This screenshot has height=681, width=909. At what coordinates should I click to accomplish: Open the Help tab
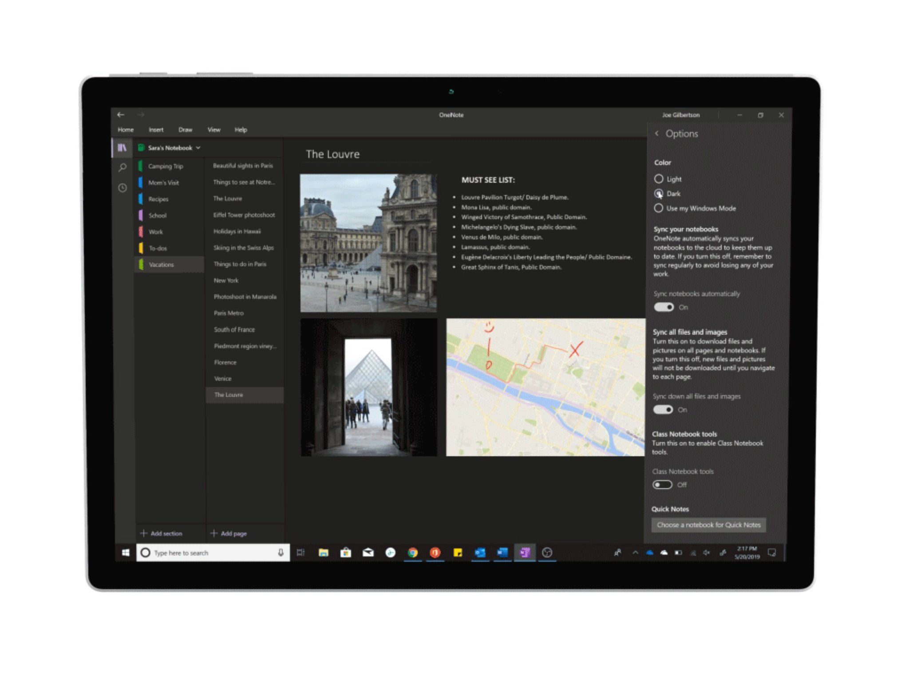pyautogui.click(x=241, y=129)
